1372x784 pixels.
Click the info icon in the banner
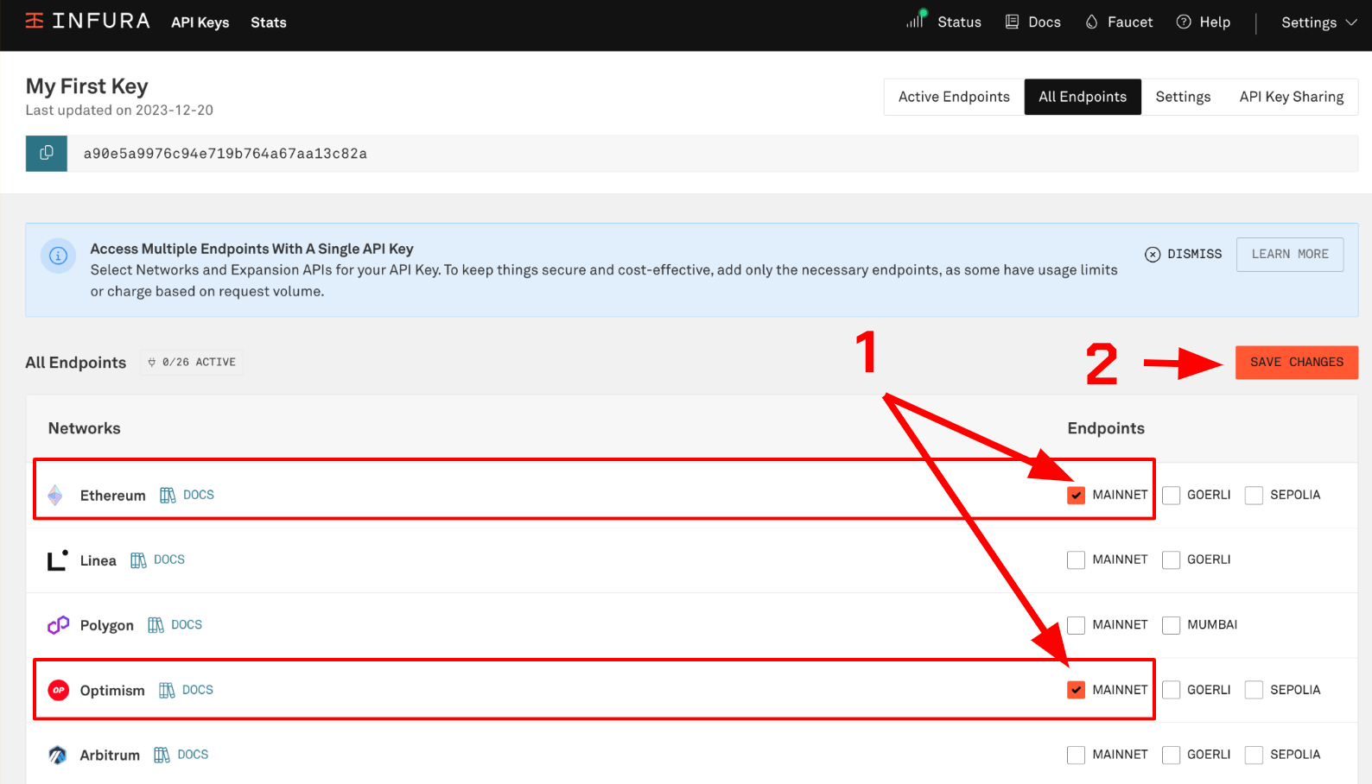[58, 256]
